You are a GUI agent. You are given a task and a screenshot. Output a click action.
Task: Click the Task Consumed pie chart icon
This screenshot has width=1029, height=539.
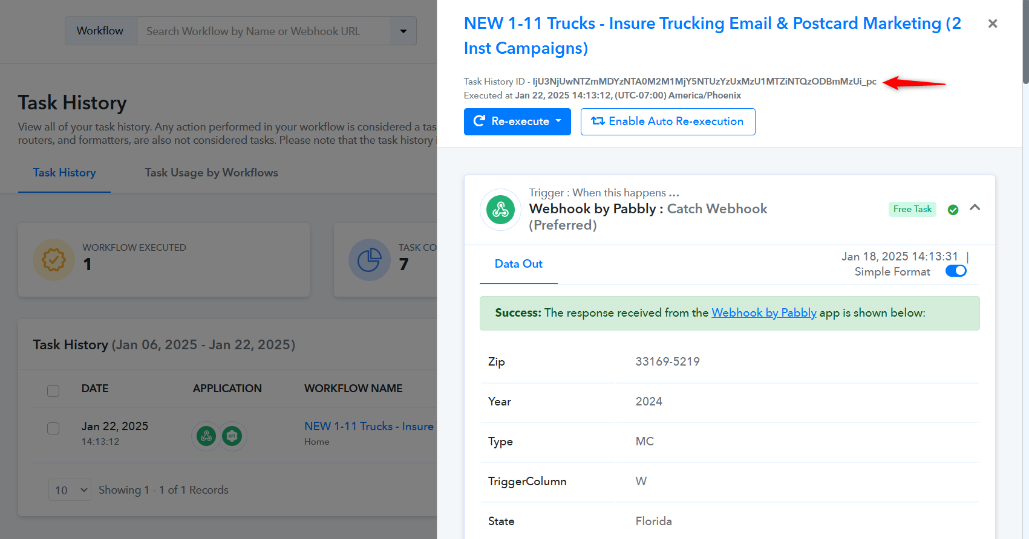coord(369,260)
